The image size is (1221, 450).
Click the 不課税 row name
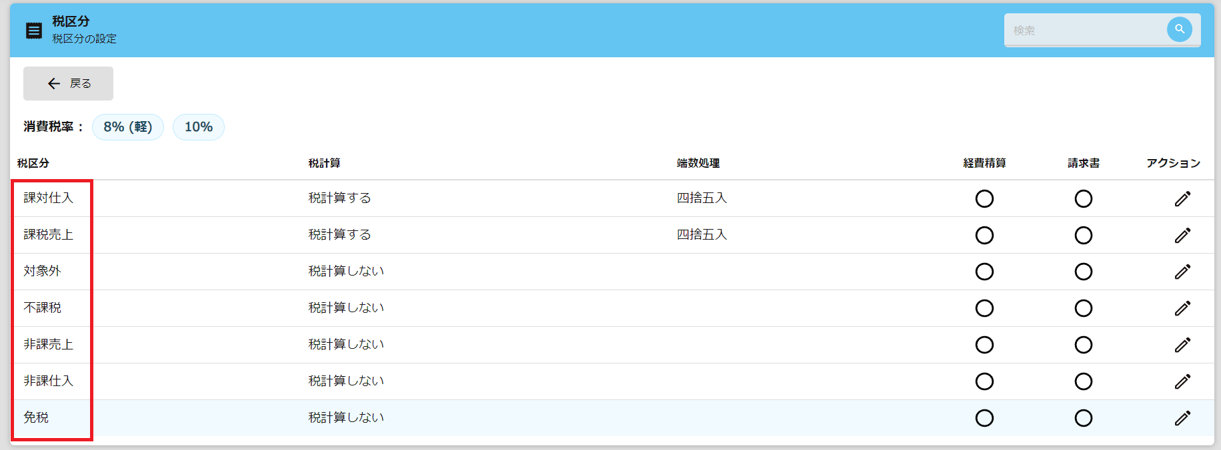click(43, 308)
